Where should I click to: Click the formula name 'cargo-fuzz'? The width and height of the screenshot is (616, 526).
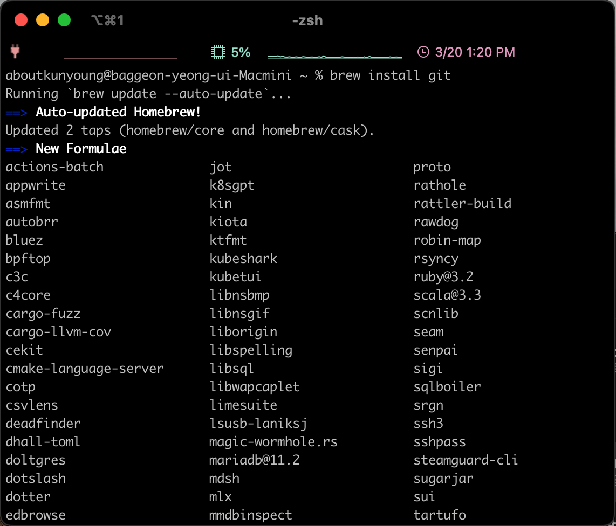pos(43,314)
